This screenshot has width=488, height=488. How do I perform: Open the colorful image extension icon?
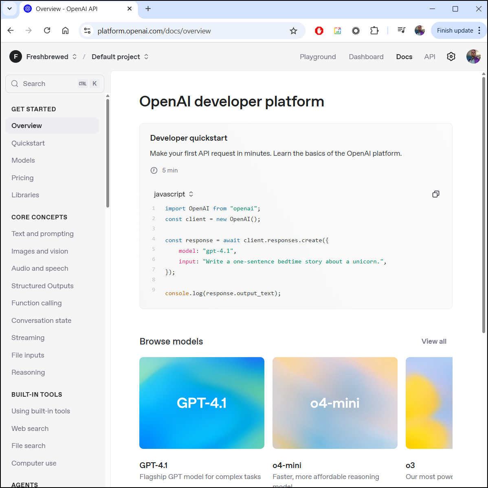[337, 31]
